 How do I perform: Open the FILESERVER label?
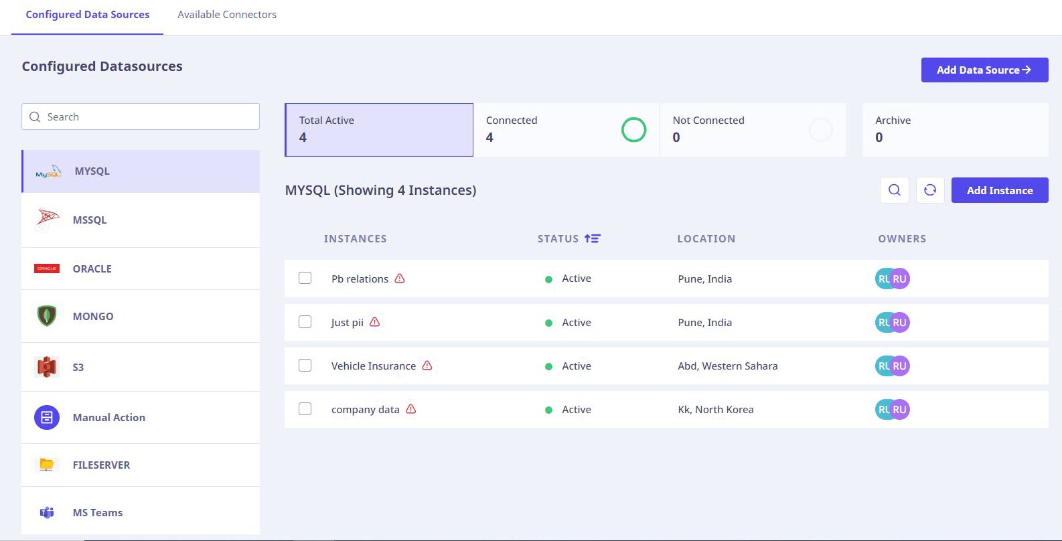(101, 465)
